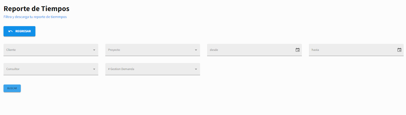406x115 pixels.
Task: Expand the Proyecto dropdown arrow
Action: tap(196, 50)
